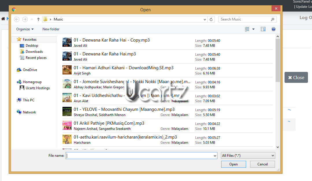Click the Open button
Image resolution: width=312 pixels, height=181 pixels.
[x=233, y=164]
